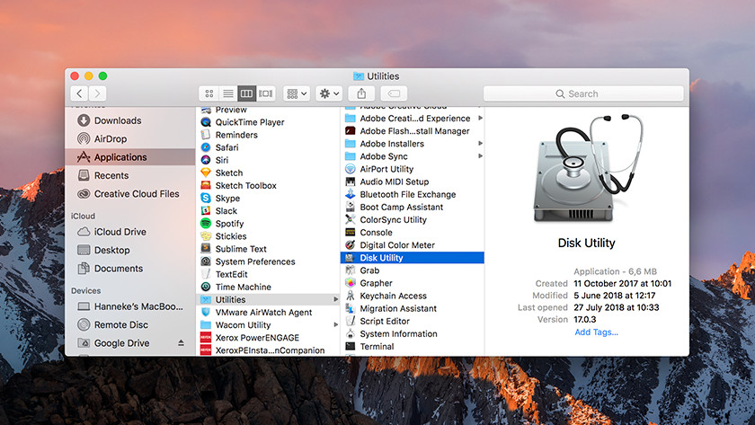755x425 pixels.
Task: Select Digital Color Meter
Action: pyautogui.click(x=413, y=245)
